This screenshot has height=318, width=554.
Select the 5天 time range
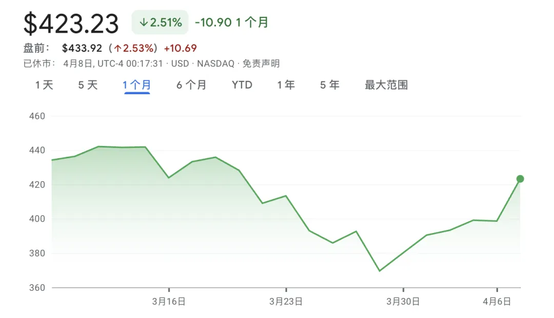tap(88, 85)
